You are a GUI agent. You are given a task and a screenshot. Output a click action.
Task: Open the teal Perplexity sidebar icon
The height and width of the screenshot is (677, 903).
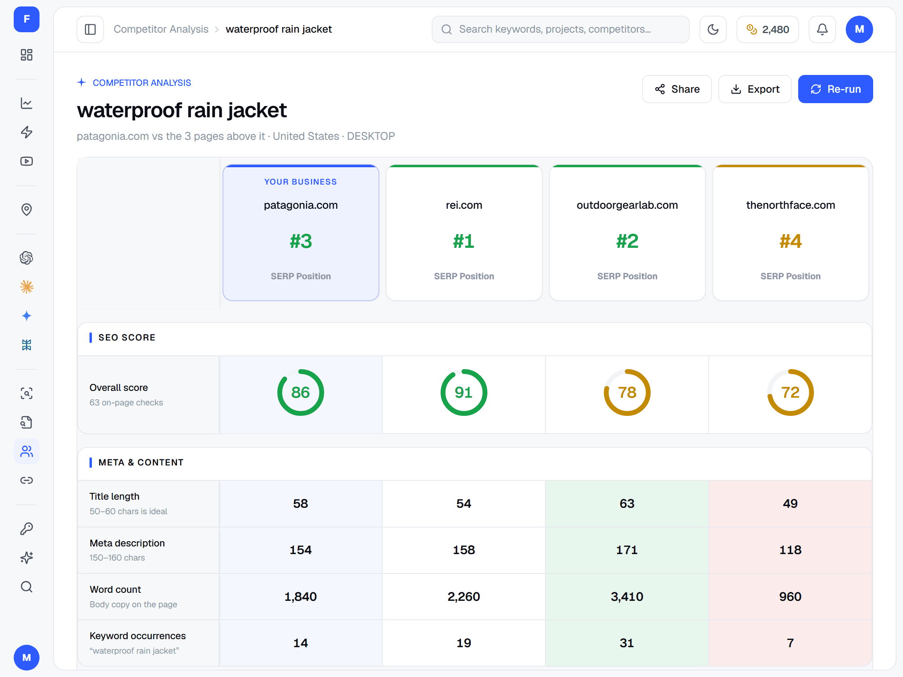click(27, 345)
